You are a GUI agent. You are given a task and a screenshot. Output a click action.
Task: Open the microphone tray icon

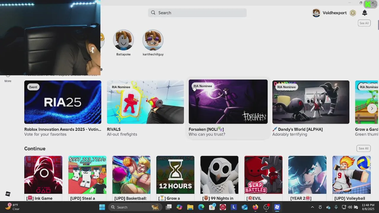336,207
